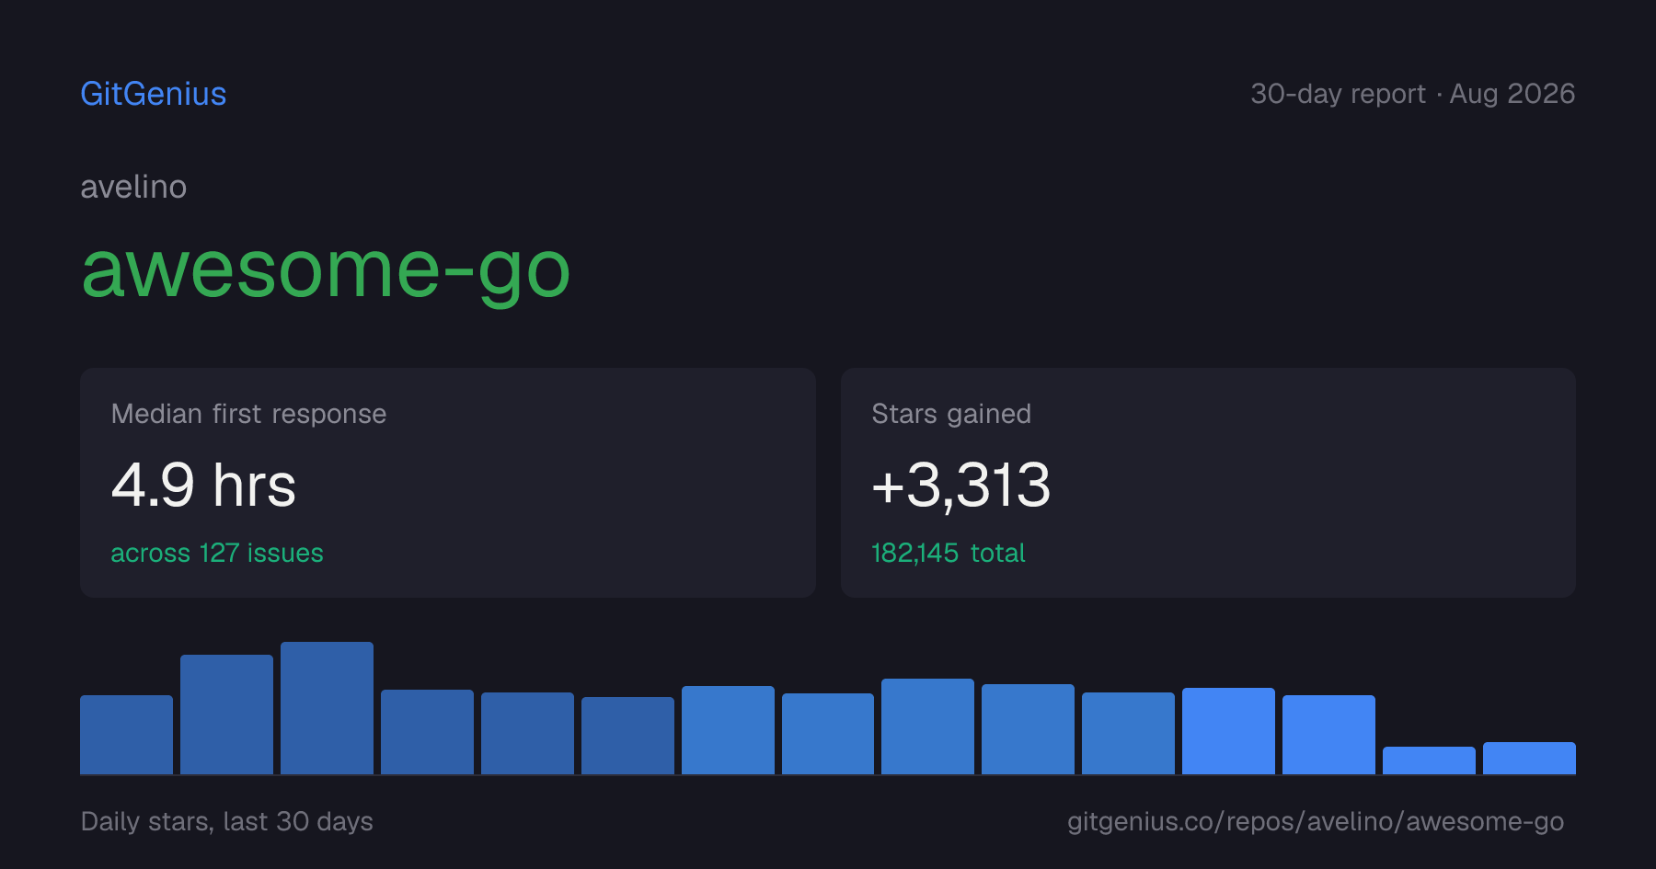Click the GitGenius brand logo text

click(153, 94)
